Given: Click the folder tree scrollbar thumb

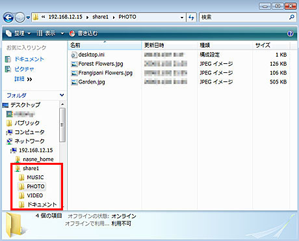Looking at the screenshot, I should tap(62, 125).
